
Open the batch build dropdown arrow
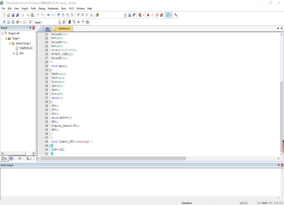pos(21,22)
